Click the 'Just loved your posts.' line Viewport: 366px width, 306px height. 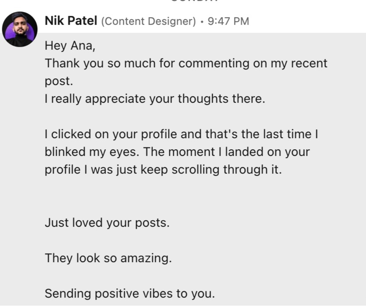(x=107, y=223)
